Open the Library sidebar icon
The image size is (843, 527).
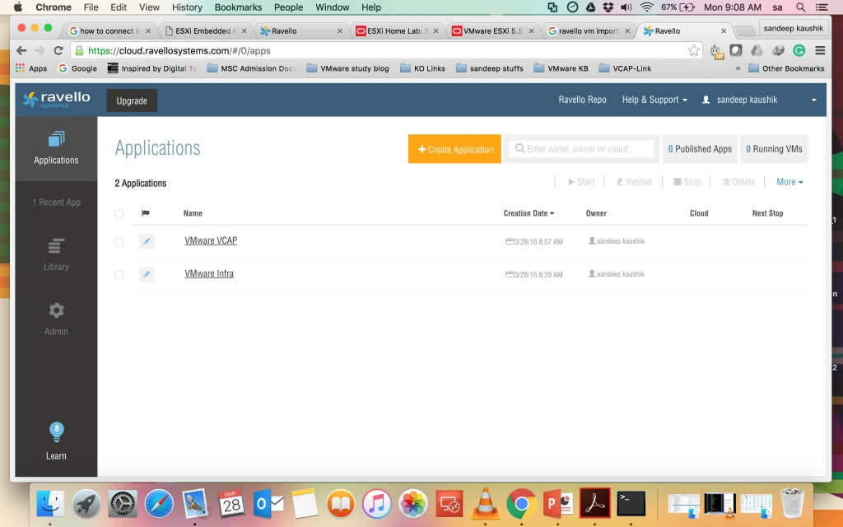(x=56, y=246)
